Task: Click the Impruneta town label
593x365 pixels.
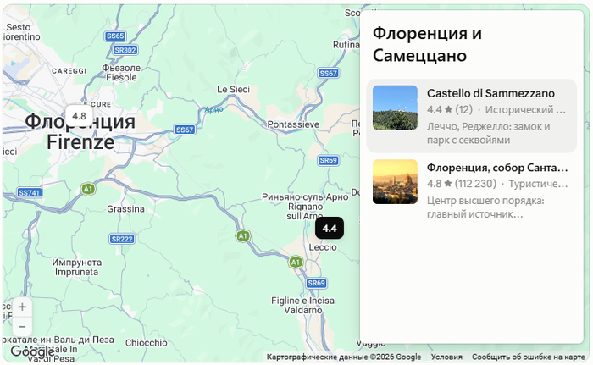Action: click(x=77, y=267)
